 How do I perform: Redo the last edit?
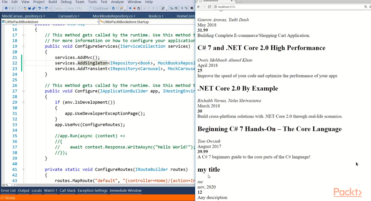coord(46,8)
